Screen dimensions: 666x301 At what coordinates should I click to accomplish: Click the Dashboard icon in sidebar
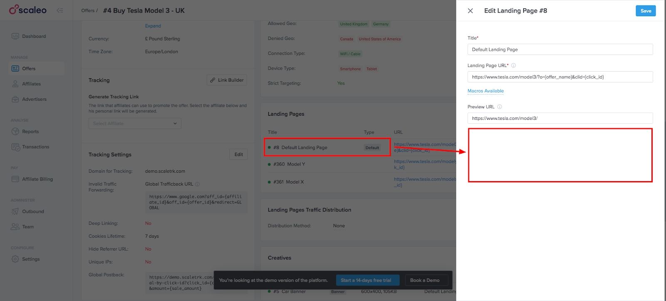coord(15,36)
